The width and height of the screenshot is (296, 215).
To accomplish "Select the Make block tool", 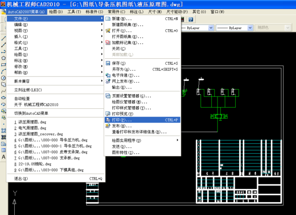I will pos(3,118).
